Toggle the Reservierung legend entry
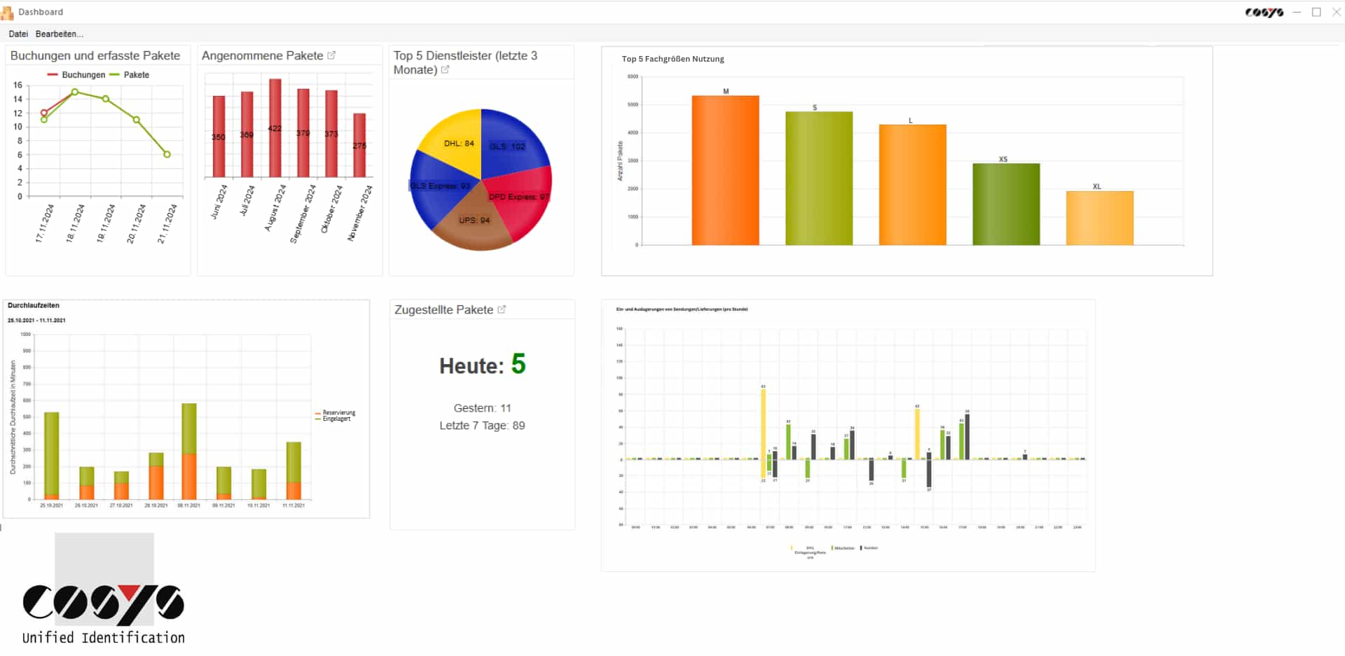This screenshot has width=1345, height=656. (336, 412)
